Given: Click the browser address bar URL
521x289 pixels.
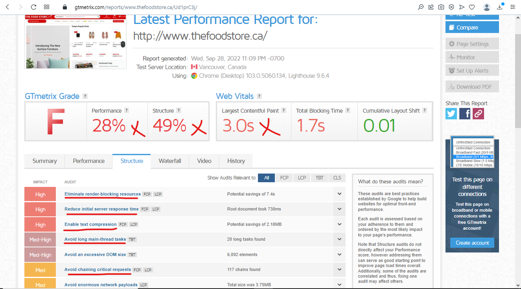Looking at the screenshot, I should tap(136, 7).
